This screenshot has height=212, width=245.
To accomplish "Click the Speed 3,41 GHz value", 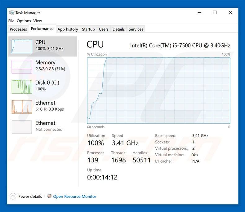I will tap(125, 143).
